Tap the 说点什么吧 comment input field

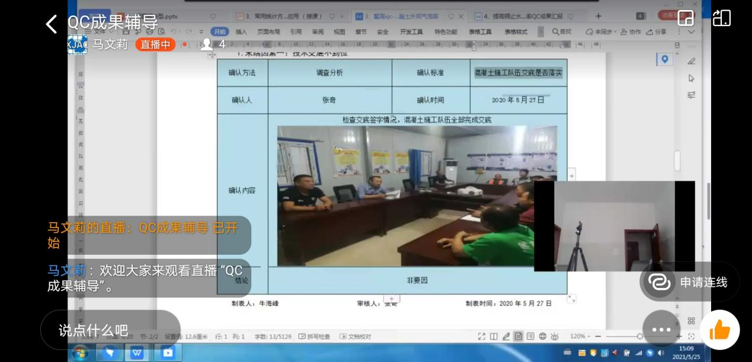click(94, 330)
